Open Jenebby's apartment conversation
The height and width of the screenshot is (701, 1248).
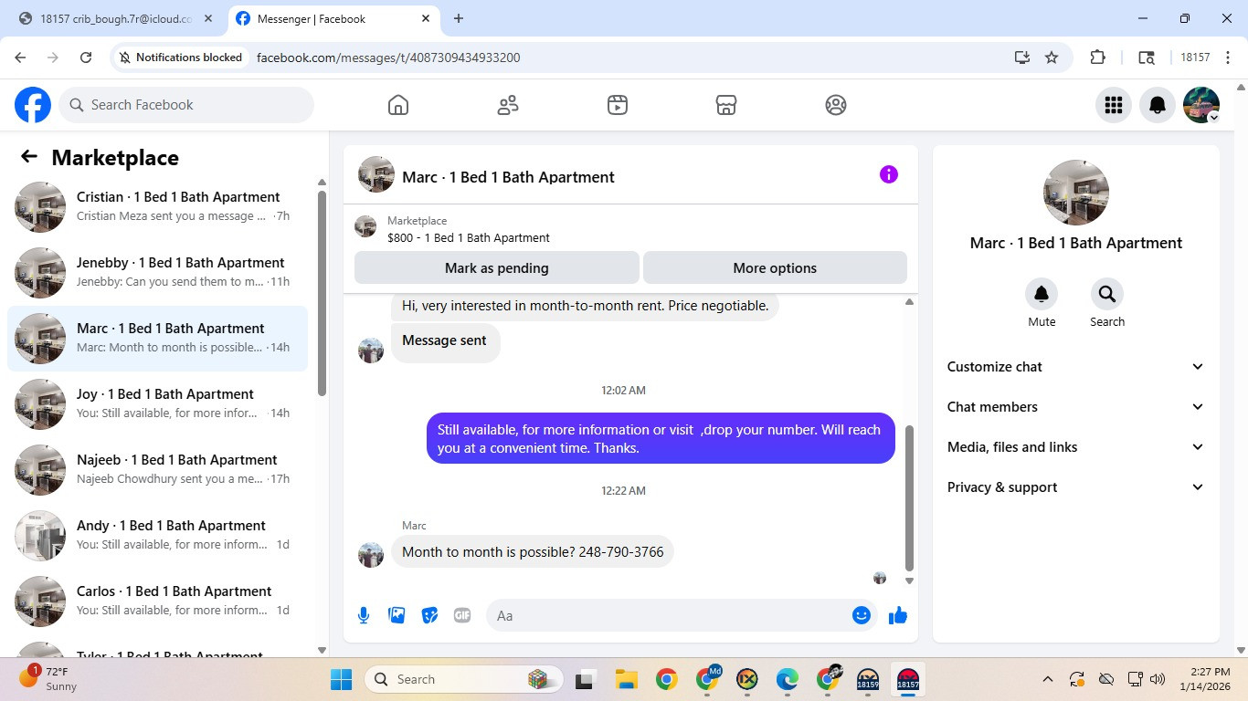[157, 273]
